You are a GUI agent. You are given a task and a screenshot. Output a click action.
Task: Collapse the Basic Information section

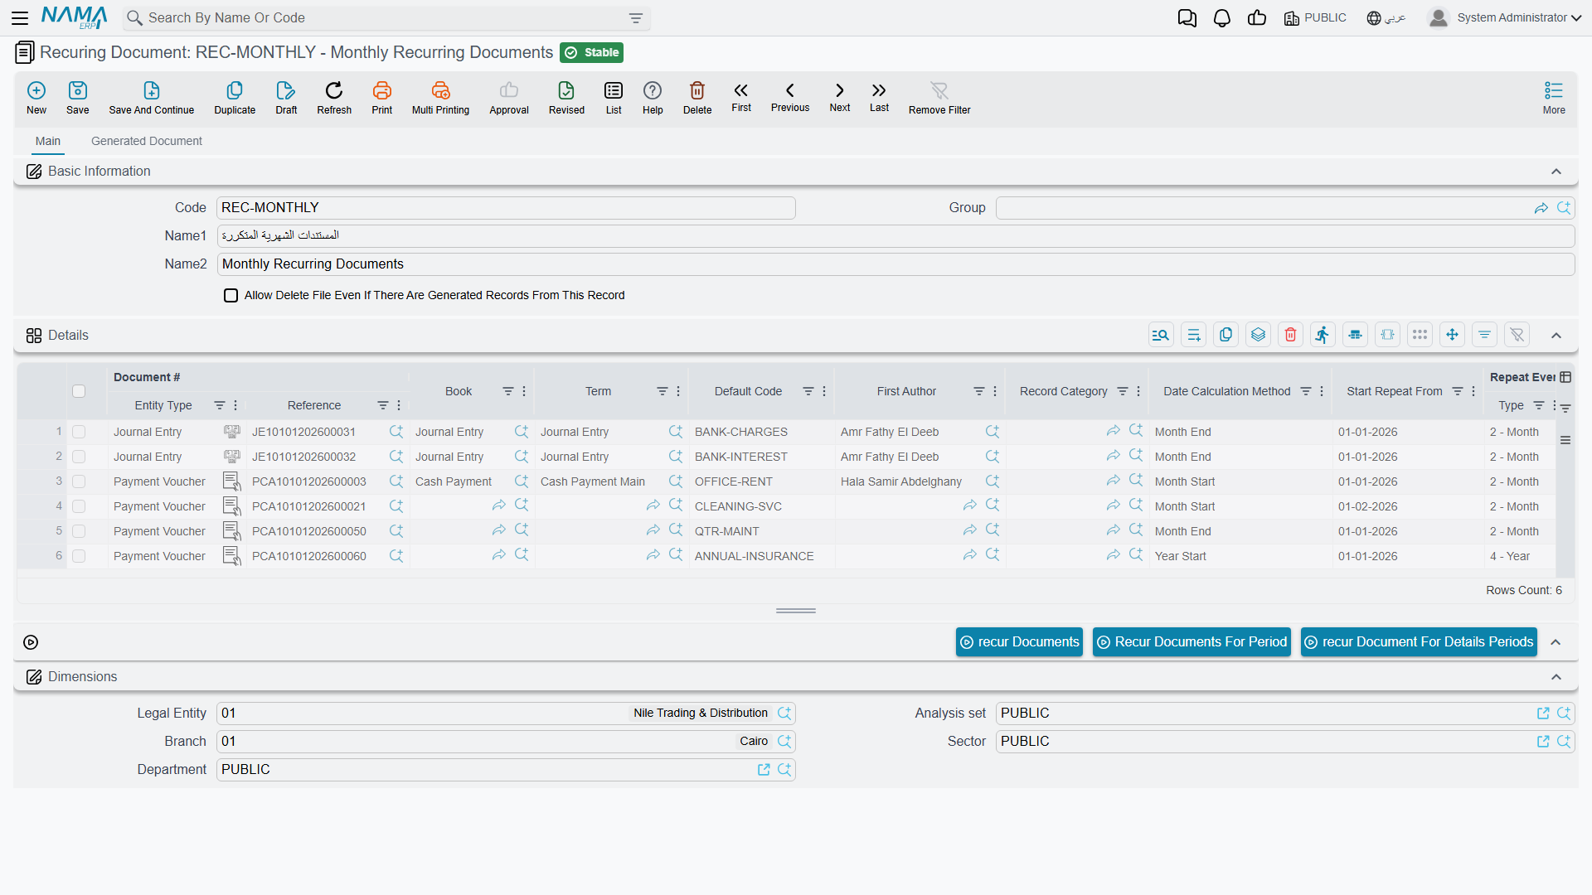coord(1556,172)
